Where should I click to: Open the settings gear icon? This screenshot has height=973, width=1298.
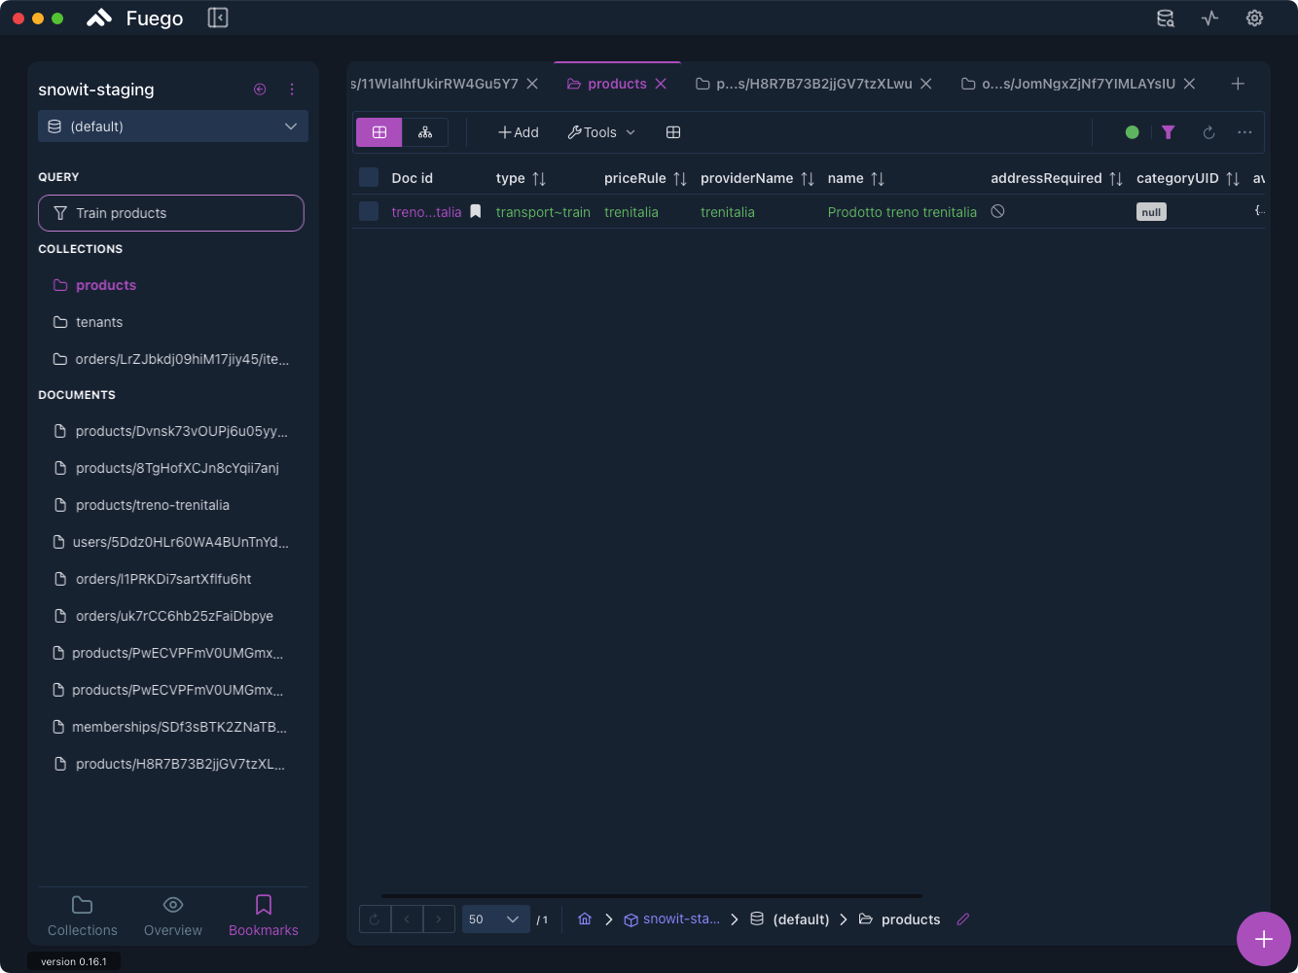(1254, 18)
